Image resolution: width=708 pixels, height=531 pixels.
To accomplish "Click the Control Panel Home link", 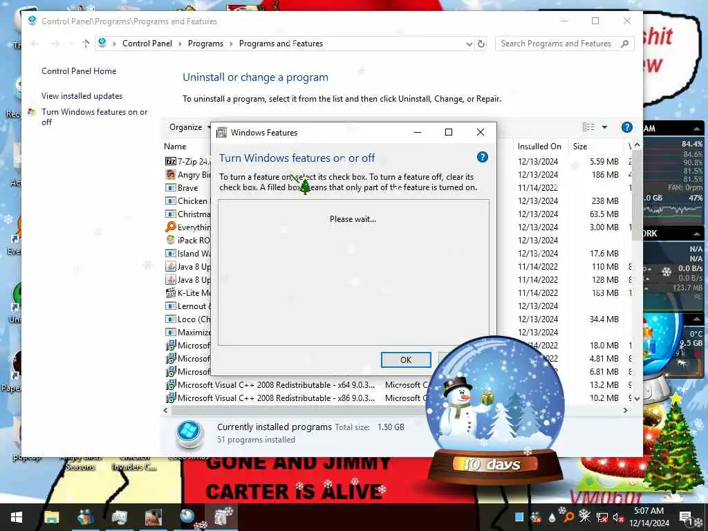I will point(79,71).
